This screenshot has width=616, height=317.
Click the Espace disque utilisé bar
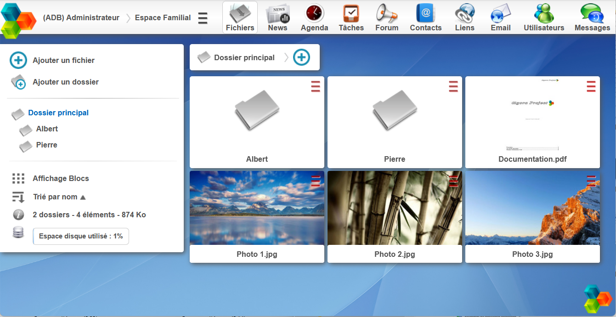(81, 236)
